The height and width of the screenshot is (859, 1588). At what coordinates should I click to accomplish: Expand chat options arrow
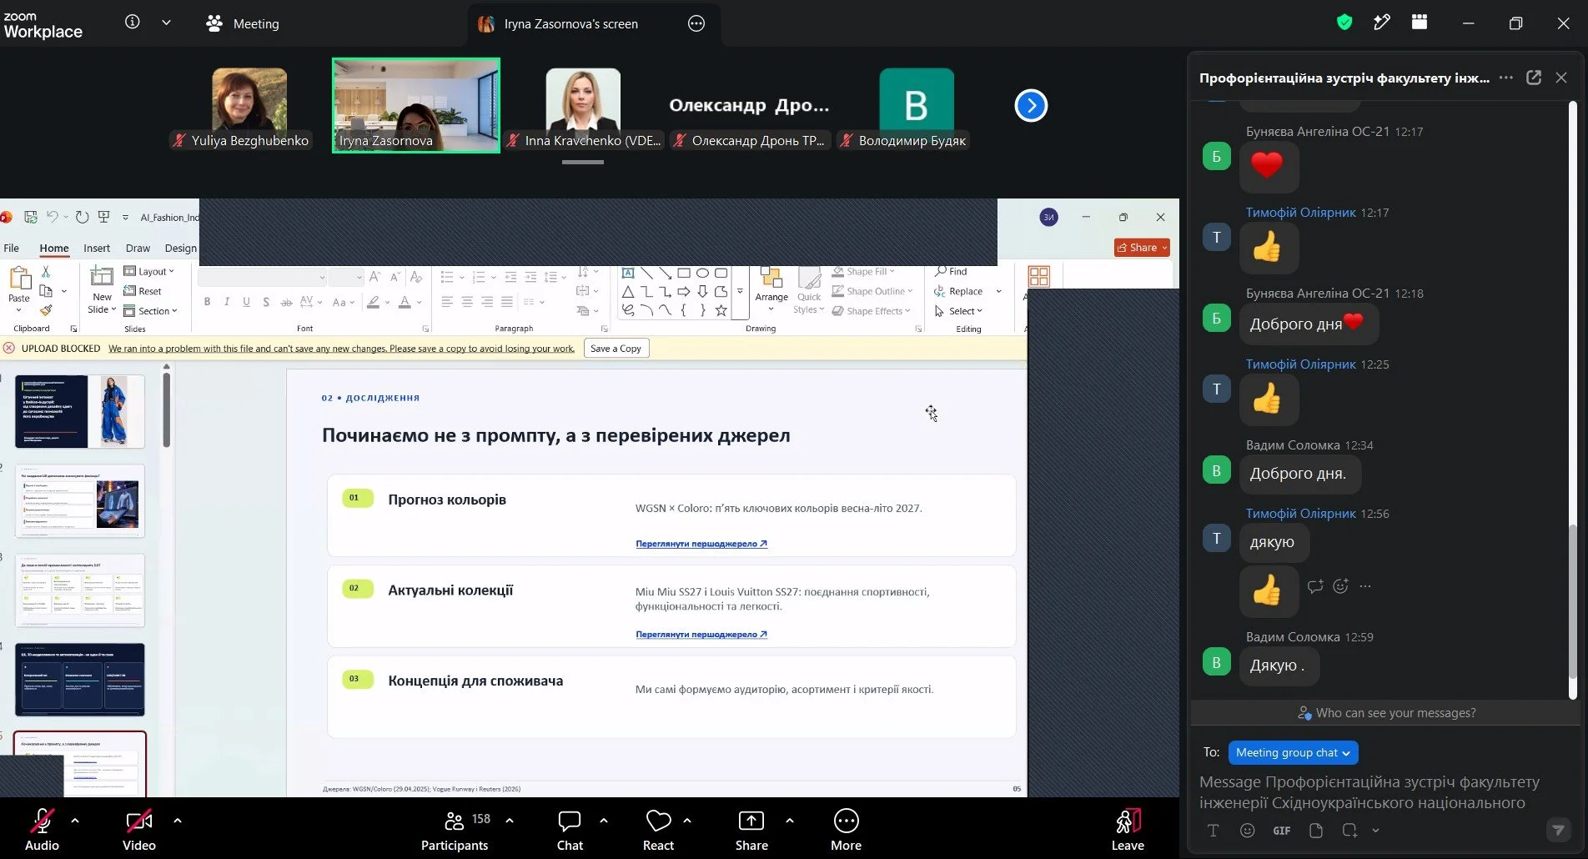[604, 821]
